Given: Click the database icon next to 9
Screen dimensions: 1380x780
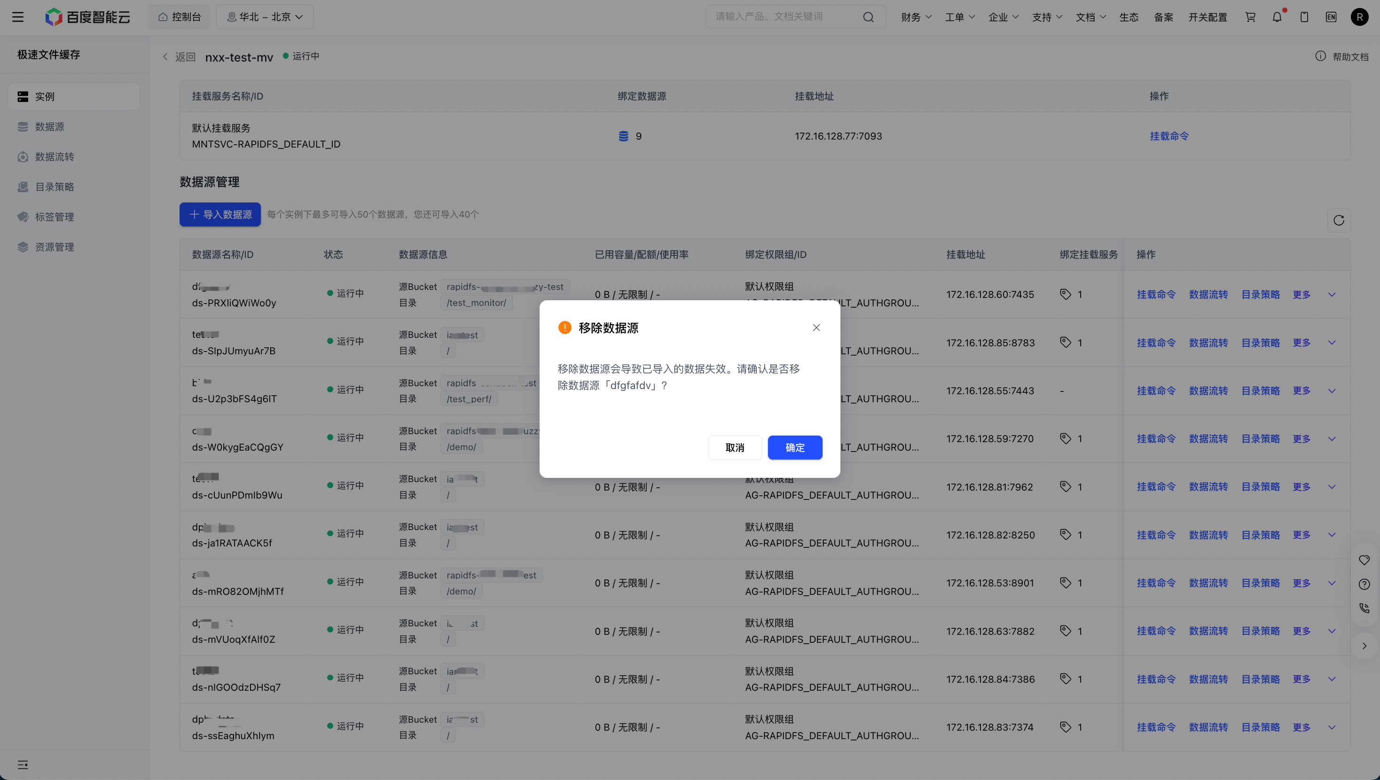Looking at the screenshot, I should [624, 136].
